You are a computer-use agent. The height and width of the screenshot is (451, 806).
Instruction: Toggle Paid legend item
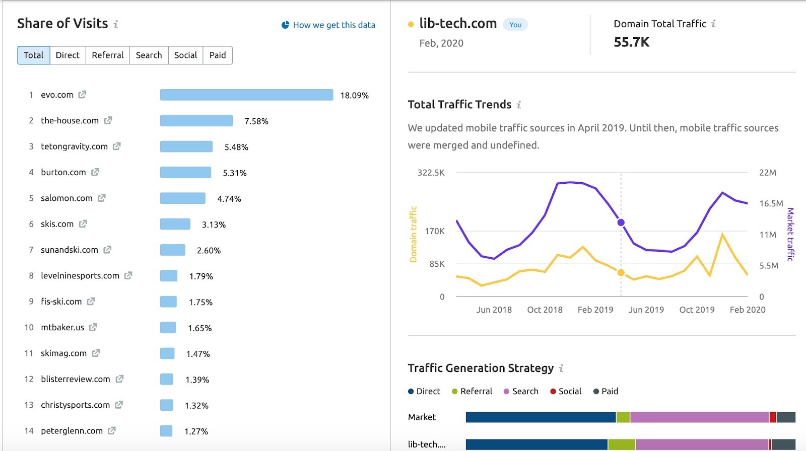(606, 391)
